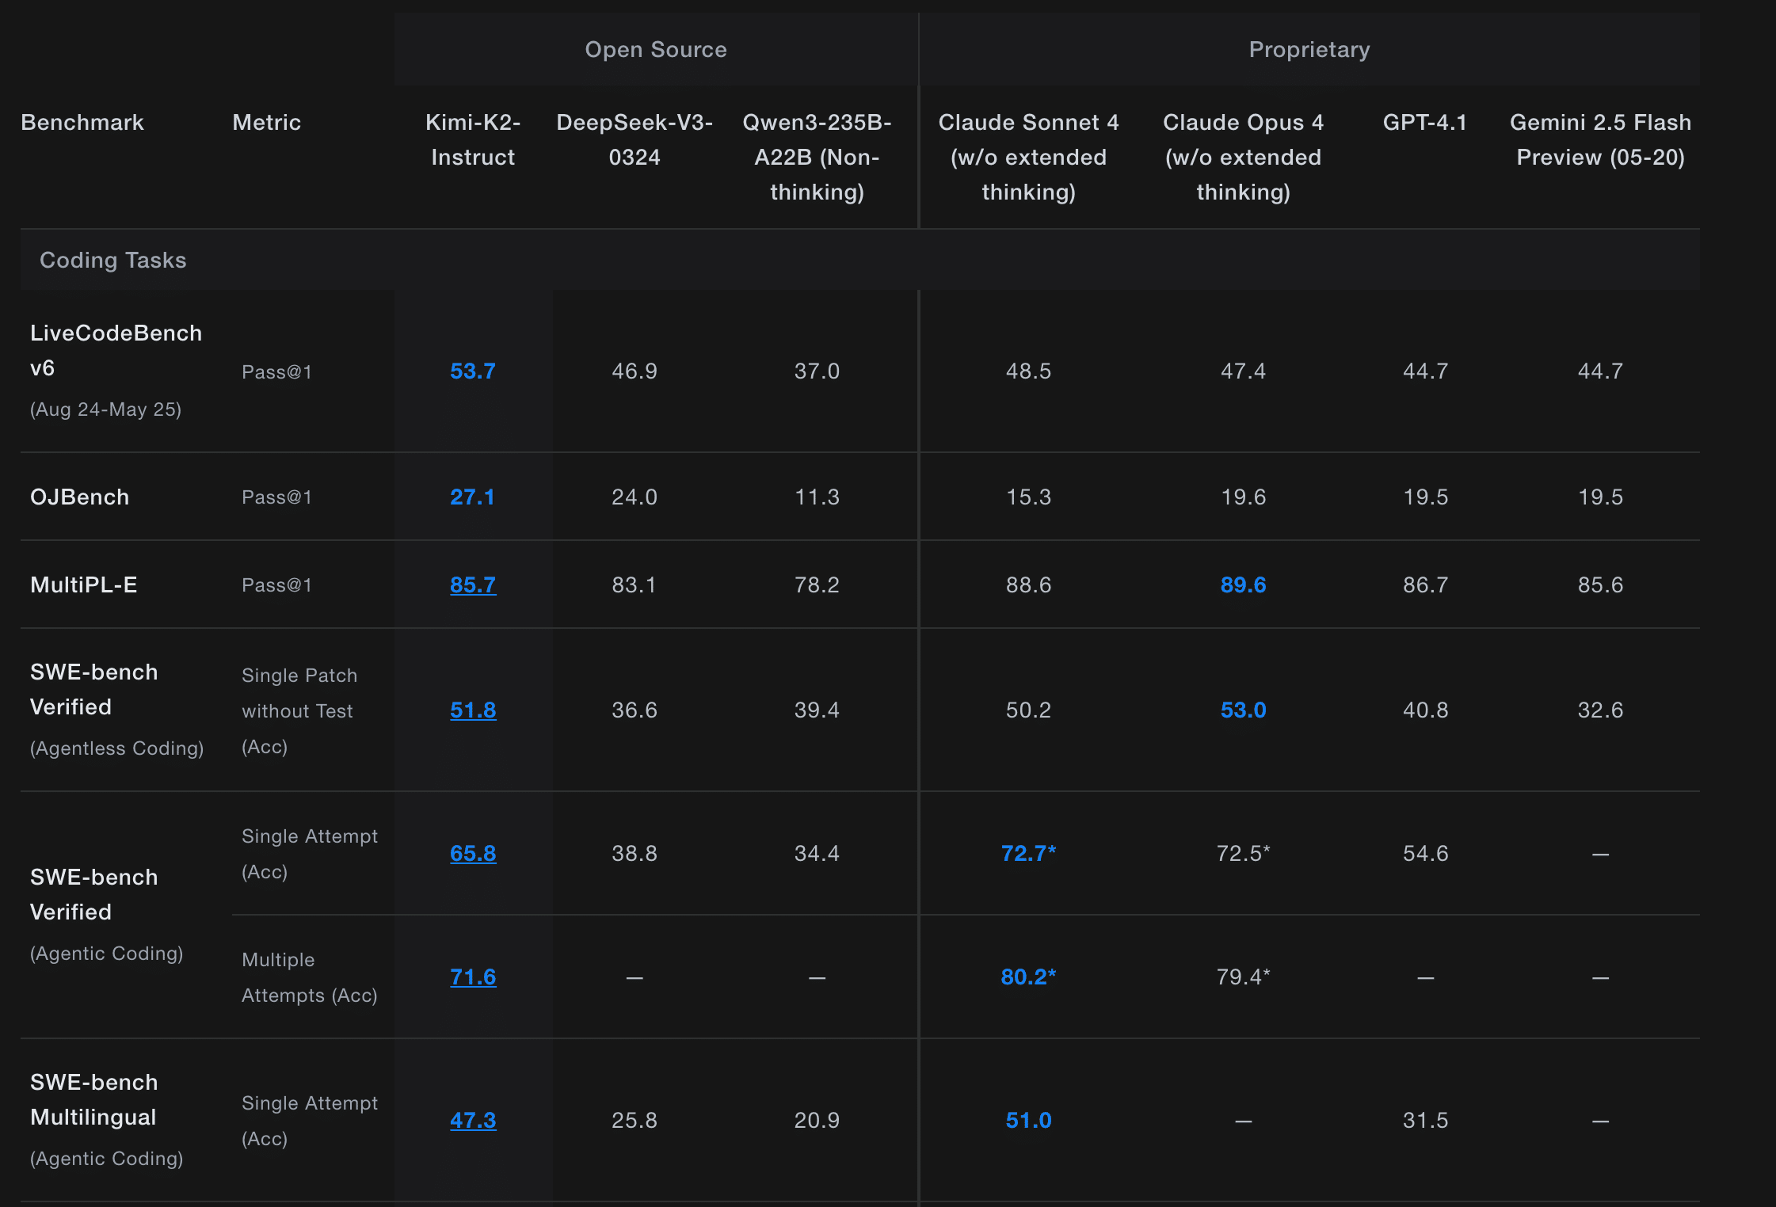Screen dimensions: 1776x1207
Task: Click the Gemini 2.5 Flash Preview header
Action: pos(1599,139)
